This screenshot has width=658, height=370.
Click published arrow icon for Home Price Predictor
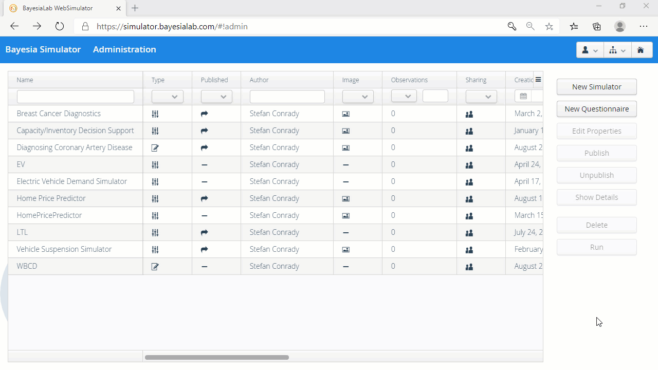(204, 198)
